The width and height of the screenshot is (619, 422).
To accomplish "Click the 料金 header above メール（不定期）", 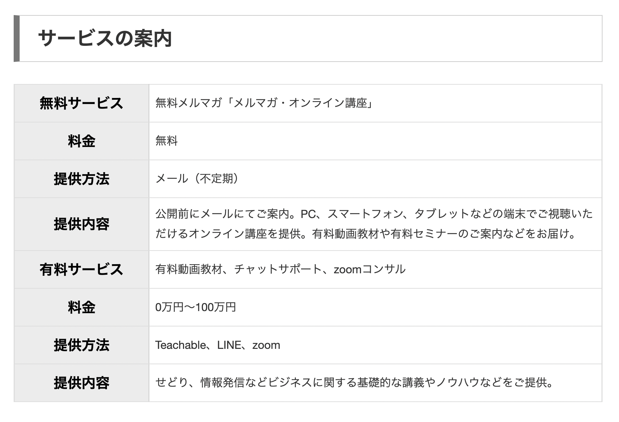I will tap(81, 141).
